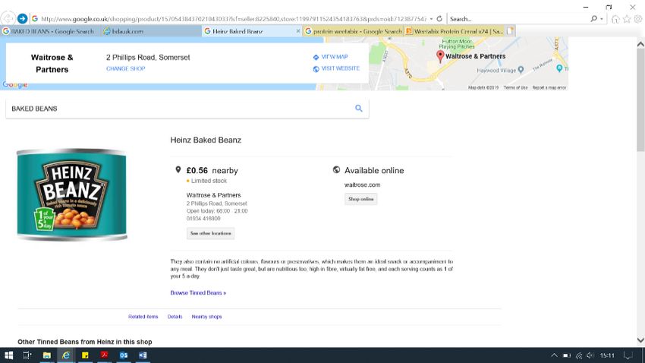Click the Internet Explorer taskbar icon
The height and width of the screenshot is (363, 645).
point(66,355)
